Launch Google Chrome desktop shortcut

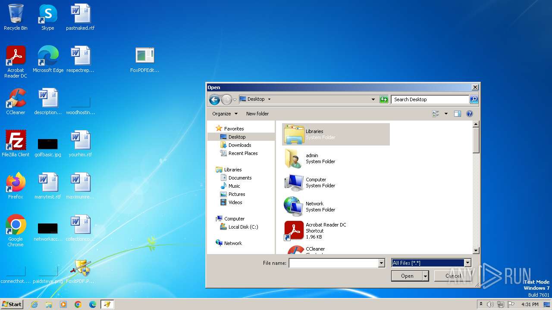click(16, 231)
